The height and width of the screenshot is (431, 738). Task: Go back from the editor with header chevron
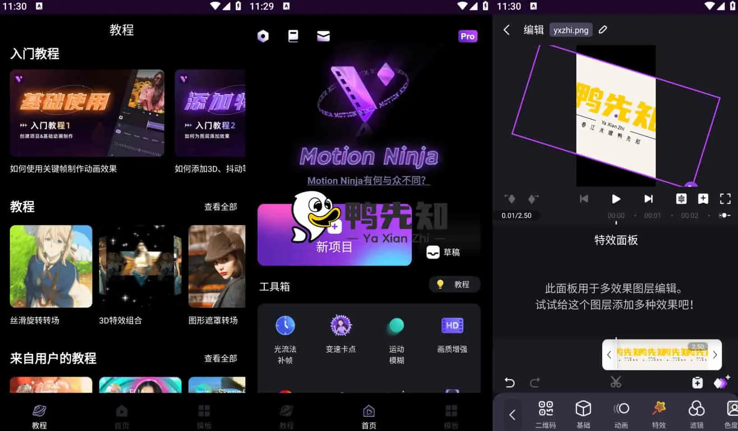pos(507,30)
